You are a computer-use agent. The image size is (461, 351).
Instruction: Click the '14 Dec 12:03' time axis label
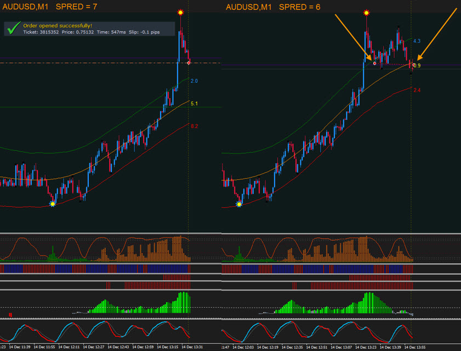click(x=243, y=347)
